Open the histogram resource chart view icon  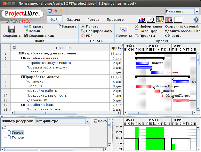142,20
